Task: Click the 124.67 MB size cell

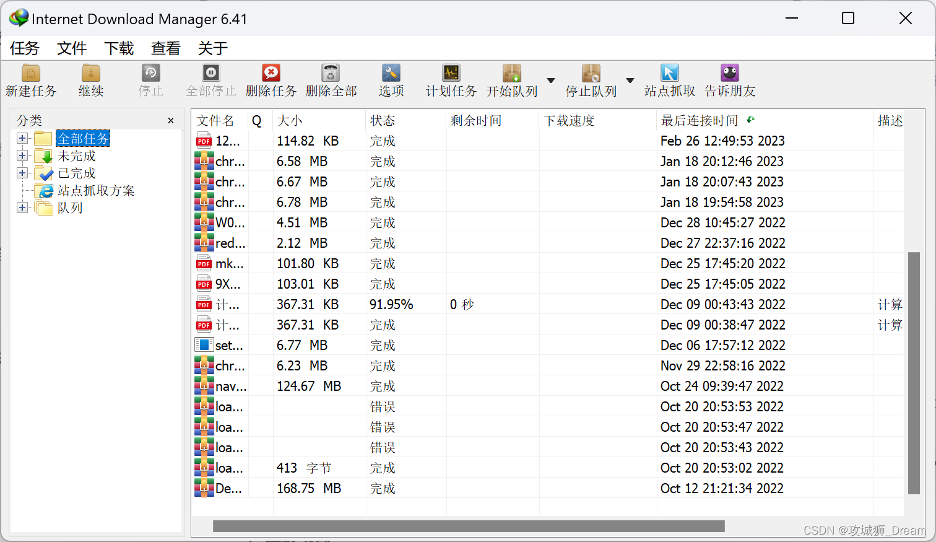Action: [x=309, y=386]
